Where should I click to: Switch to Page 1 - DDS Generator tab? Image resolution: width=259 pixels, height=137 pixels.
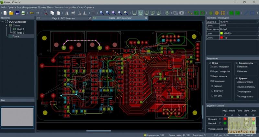[x=64, y=18]
